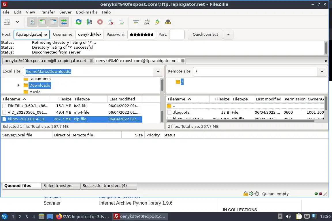Open the View menu
332x221 pixels.
pos(30,12)
